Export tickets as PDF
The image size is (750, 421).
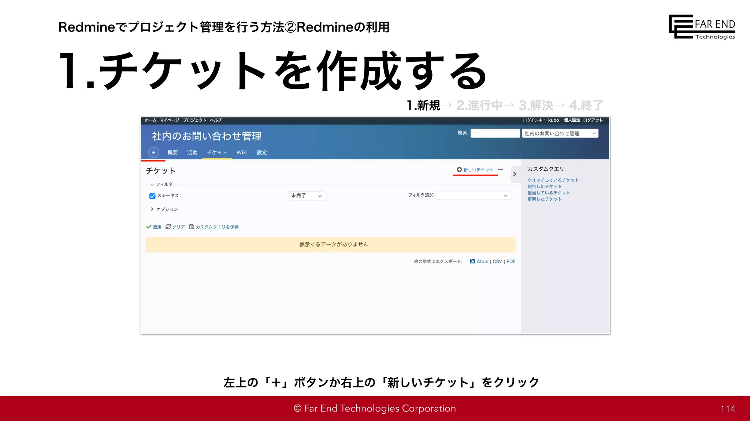tap(511, 261)
